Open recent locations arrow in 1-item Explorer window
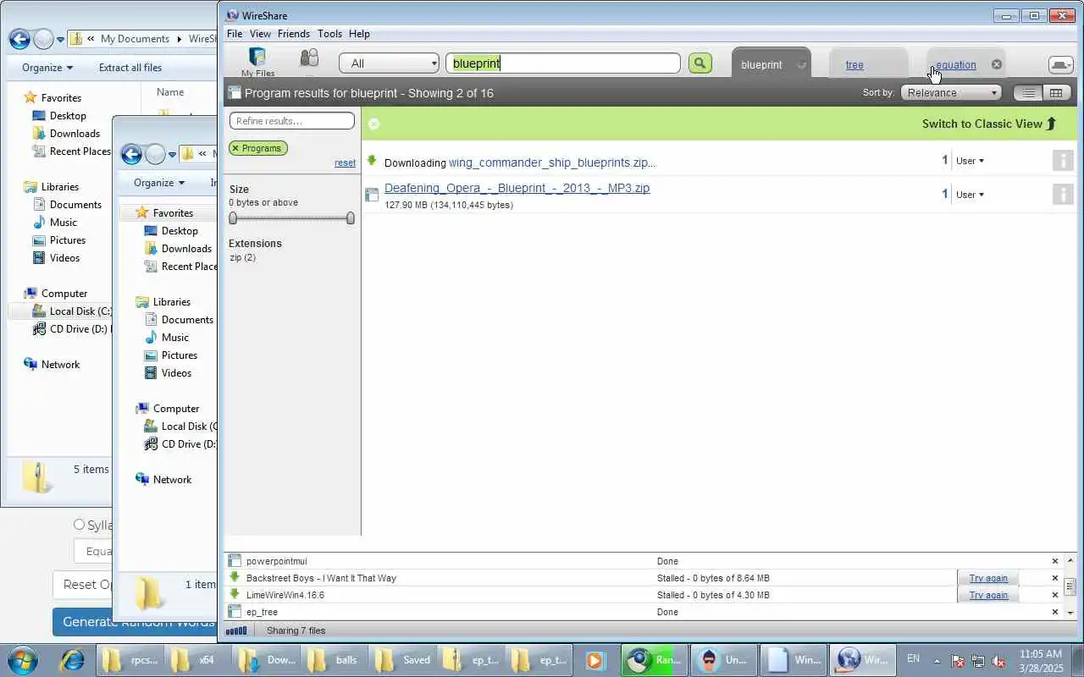The width and height of the screenshot is (1084, 677). click(x=172, y=155)
